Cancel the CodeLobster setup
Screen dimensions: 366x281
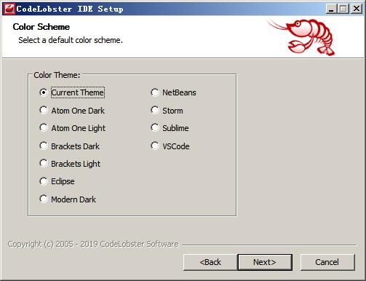327,262
